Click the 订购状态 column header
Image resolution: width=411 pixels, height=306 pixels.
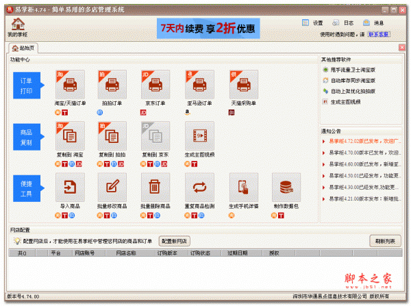click(204, 253)
